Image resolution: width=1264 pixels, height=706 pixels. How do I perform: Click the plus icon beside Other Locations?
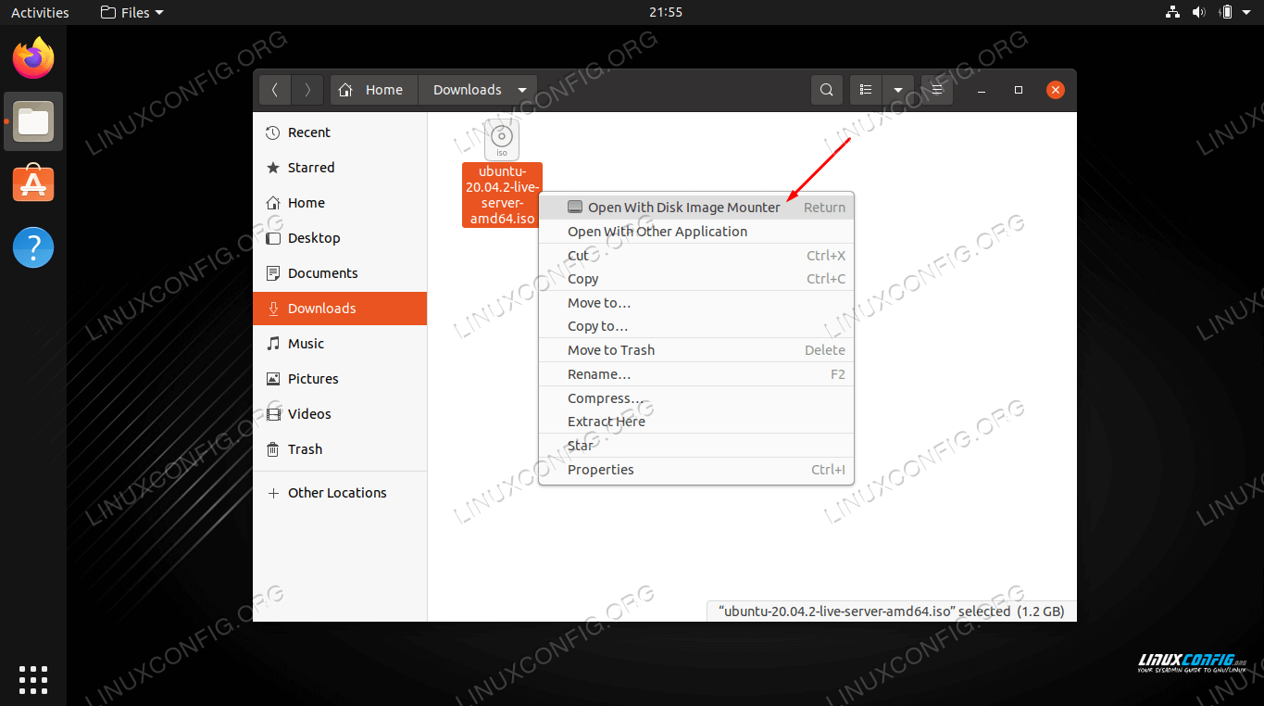(273, 493)
